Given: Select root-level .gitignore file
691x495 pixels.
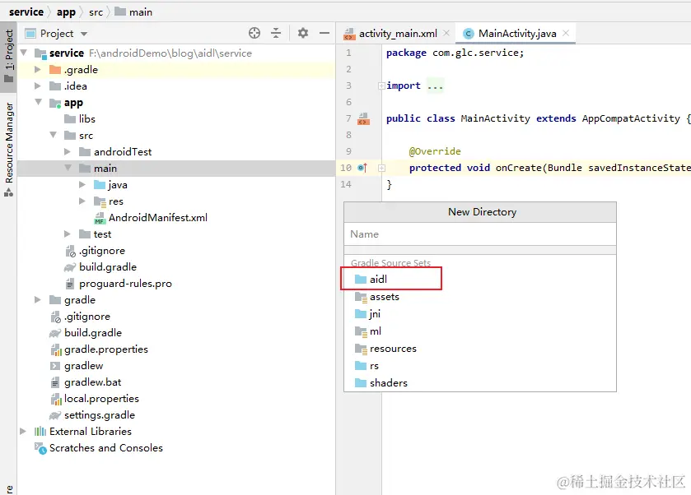Looking at the screenshot, I should pyautogui.click(x=86, y=317).
